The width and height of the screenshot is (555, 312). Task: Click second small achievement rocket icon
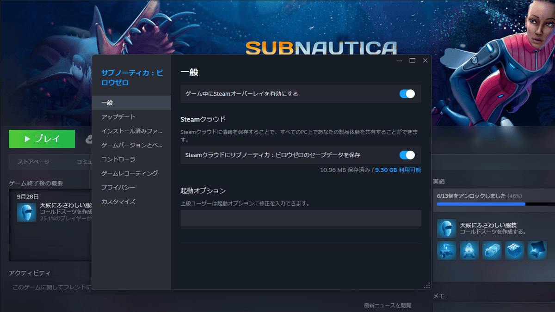tap(469, 250)
